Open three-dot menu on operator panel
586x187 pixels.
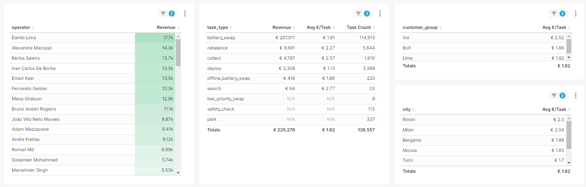click(185, 14)
